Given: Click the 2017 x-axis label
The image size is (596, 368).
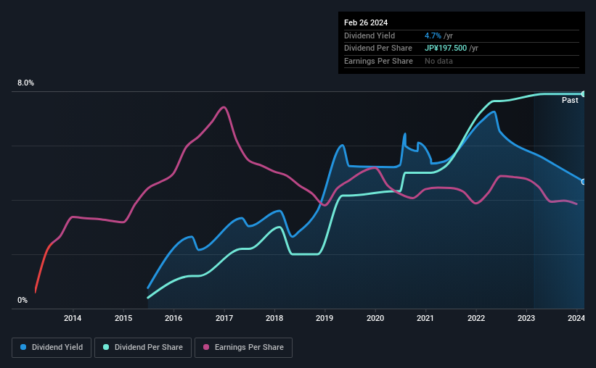Looking at the screenshot, I should pyautogui.click(x=224, y=318).
